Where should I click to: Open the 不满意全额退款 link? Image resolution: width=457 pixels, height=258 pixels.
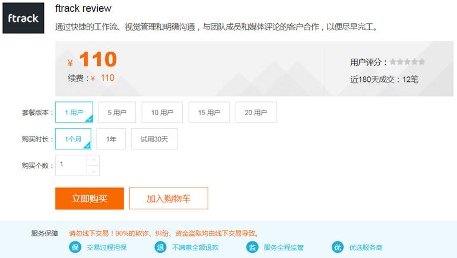click(195, 247)
